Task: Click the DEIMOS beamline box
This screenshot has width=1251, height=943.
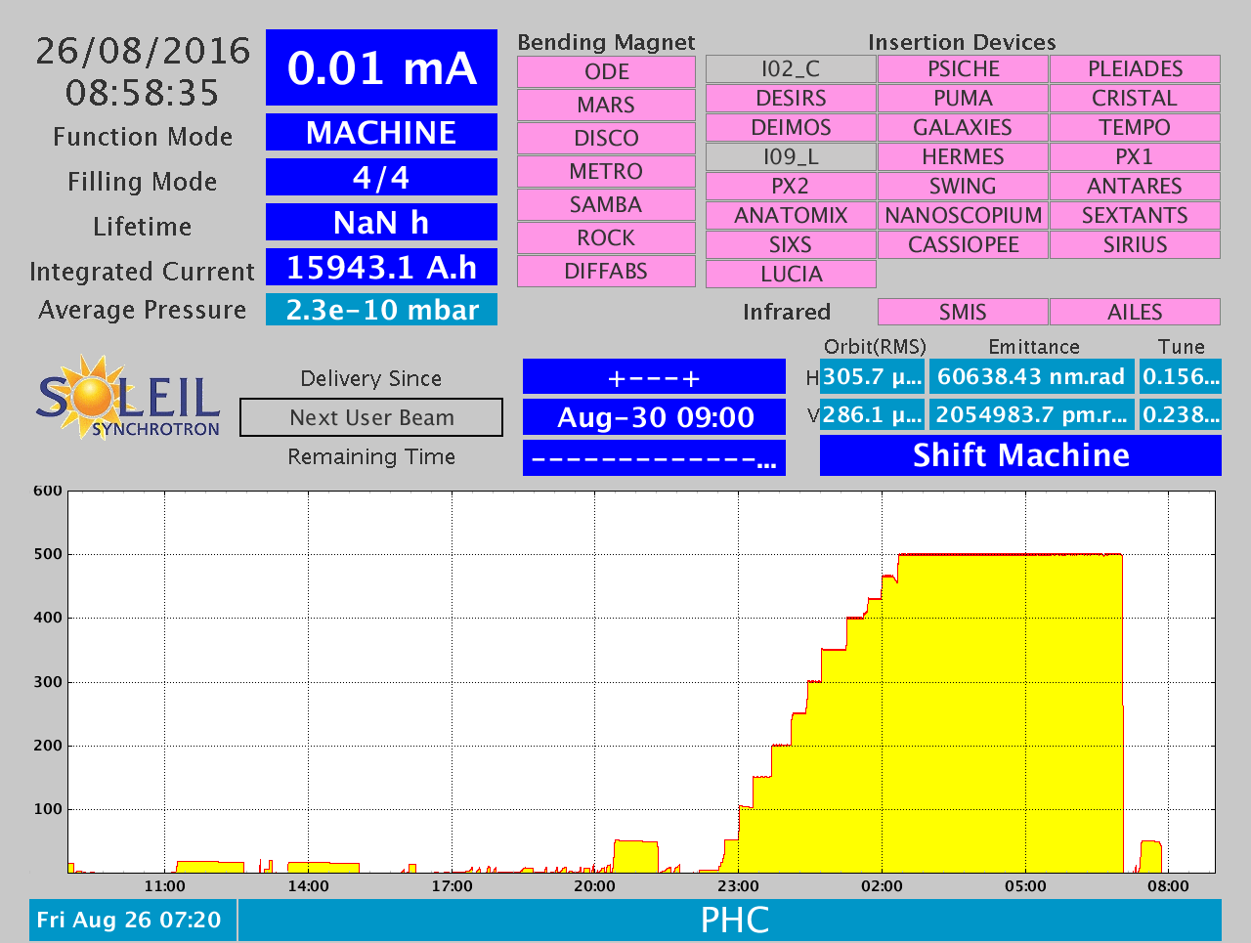Action: point(791,128)
